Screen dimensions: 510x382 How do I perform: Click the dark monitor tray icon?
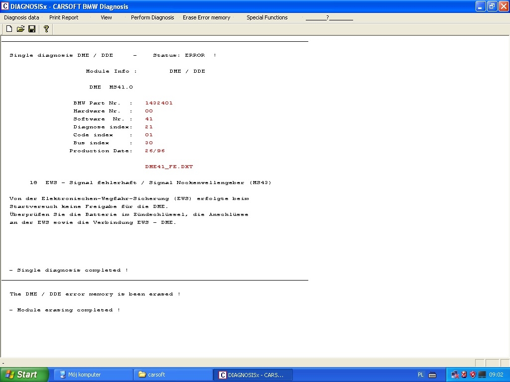pyautogui.click(x=482, y=375)
